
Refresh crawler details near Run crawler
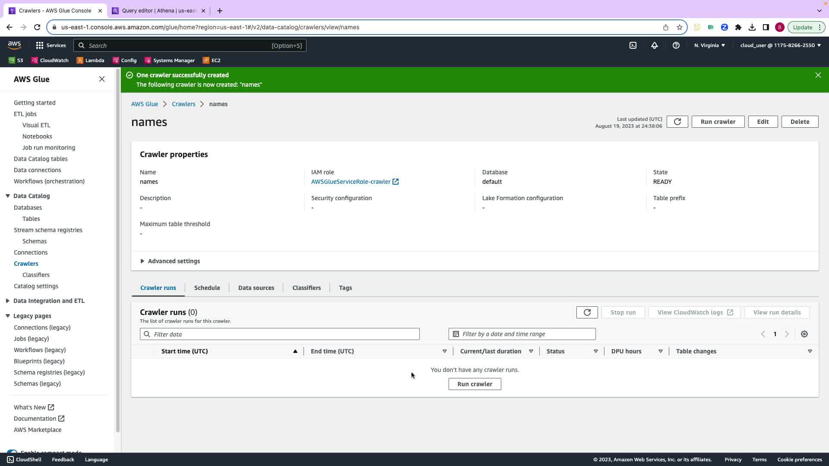(x=677, y=122)
